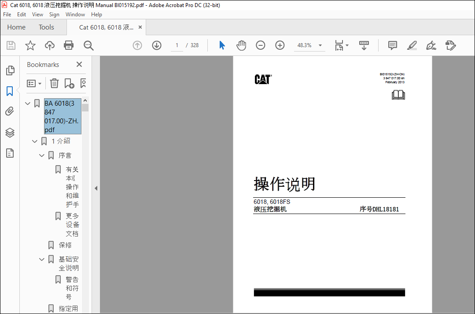Open the Sign document pen tool
The width and height of the screenshot is (475, 314).
(431, 45)
